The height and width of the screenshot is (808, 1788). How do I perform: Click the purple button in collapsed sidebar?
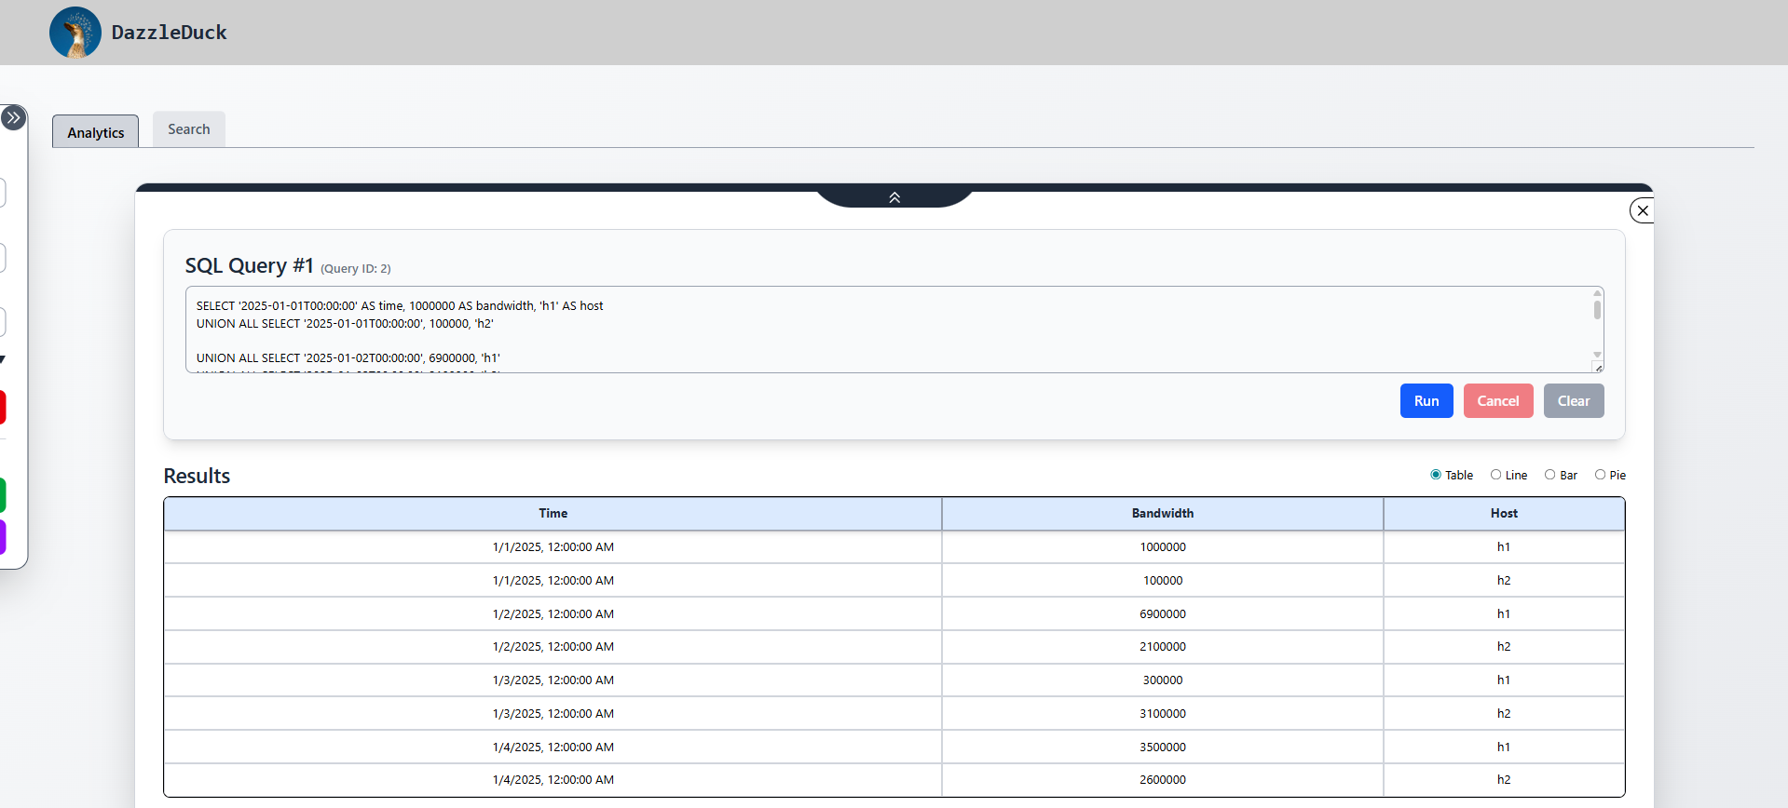pos(3,537)
